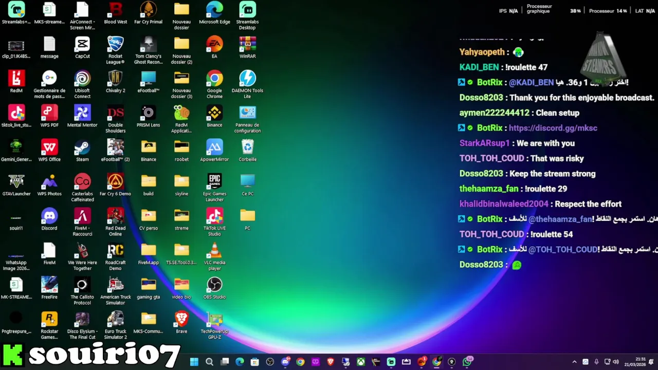Open the Gestionnaire de mots de passe shortcut
The width and height of the screenshot is (658, 370).
(x=49, y=84)
